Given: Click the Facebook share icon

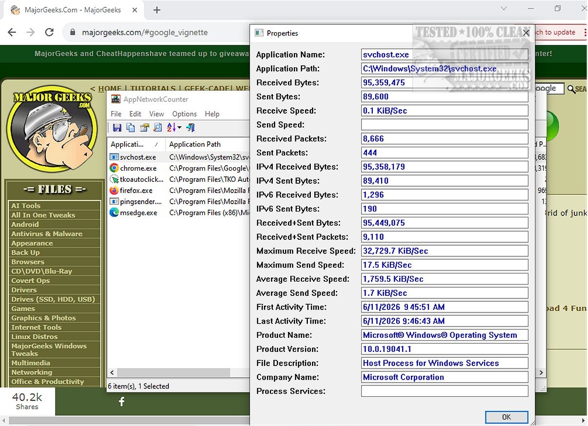Looking at the screenshot, I should [122, 402].
